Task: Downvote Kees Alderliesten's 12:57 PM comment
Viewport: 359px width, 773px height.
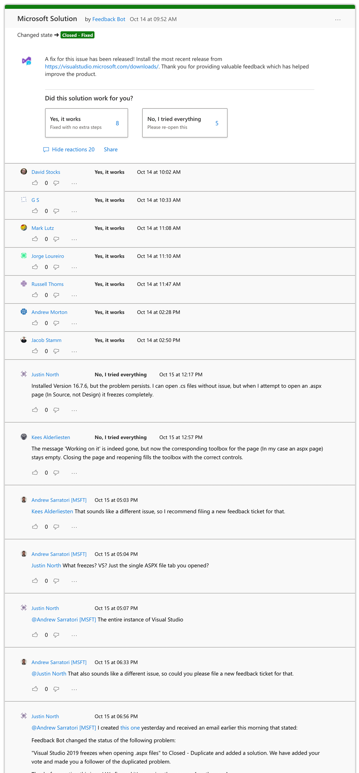Action: click(56, 473)
